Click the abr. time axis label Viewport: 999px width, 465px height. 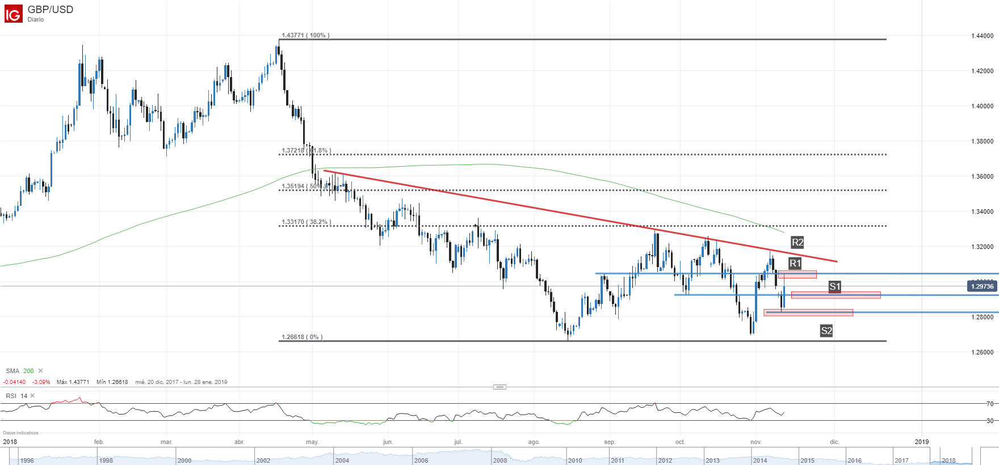click(240, 442)
